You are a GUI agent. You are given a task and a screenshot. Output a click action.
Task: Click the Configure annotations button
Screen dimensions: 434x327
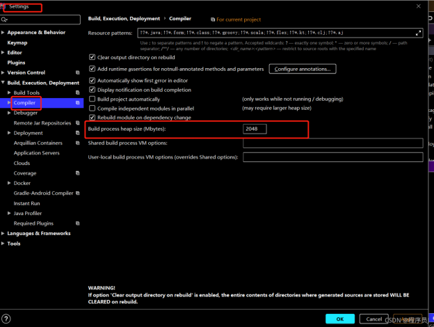(x=303, y=69)
